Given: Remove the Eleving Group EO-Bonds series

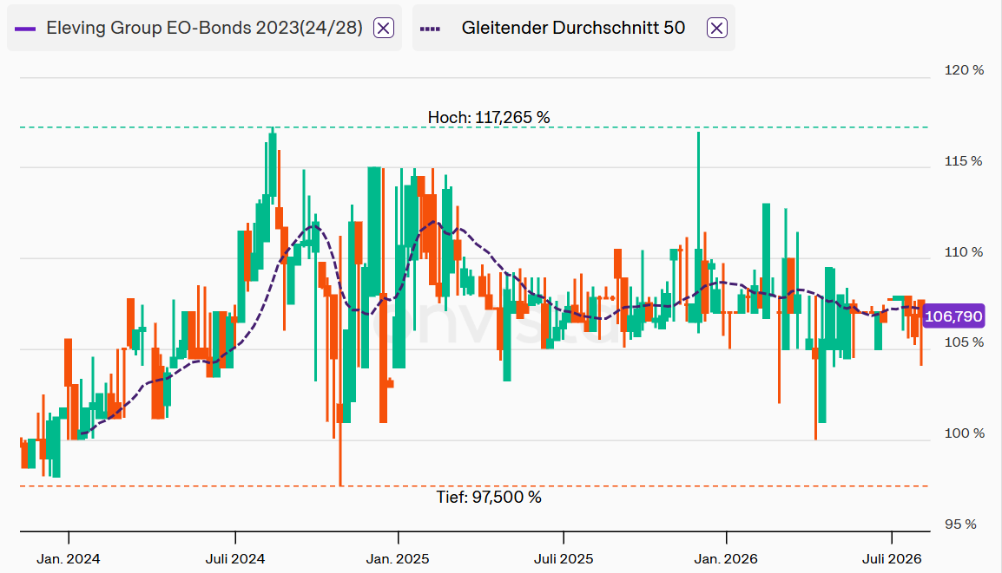Looking at the screenshot, I should [x=384, y=28].
